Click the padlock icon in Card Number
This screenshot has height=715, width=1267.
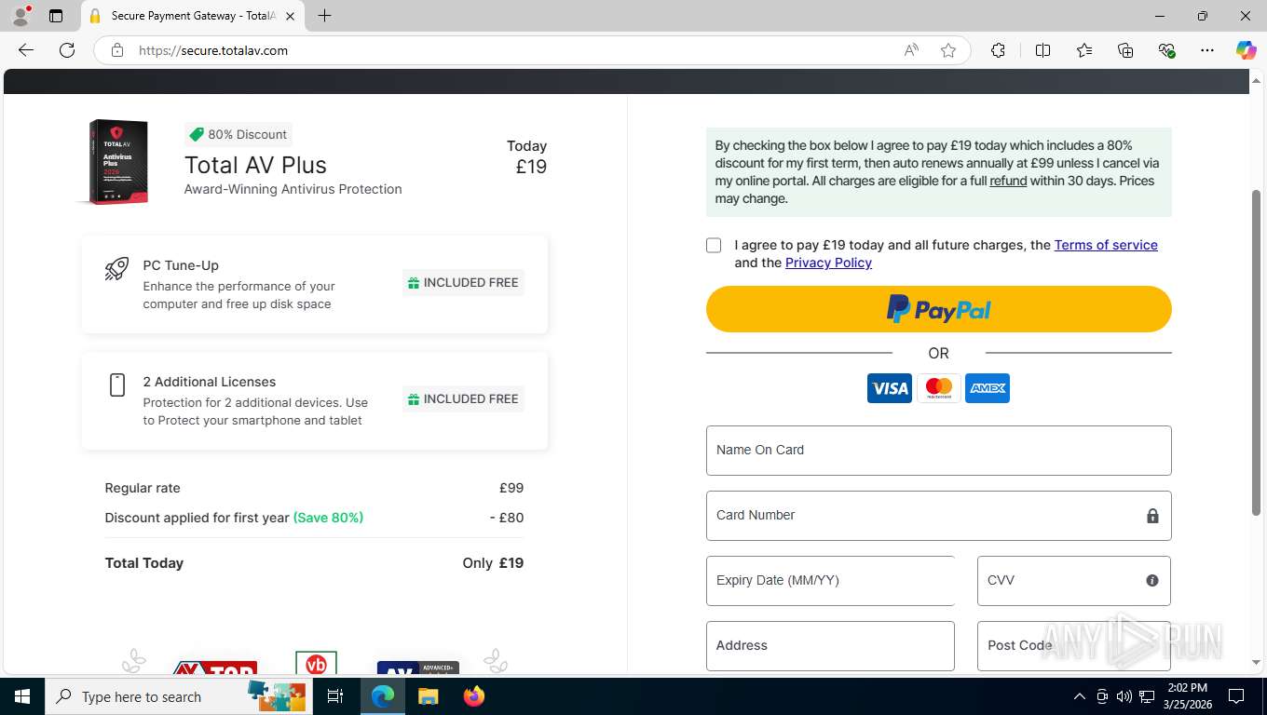(x=1152, y=516)
